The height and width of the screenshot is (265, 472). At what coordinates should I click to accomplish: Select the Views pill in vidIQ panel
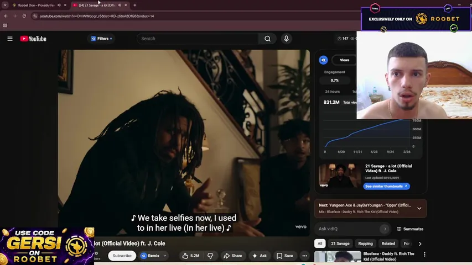pos(344,60)
